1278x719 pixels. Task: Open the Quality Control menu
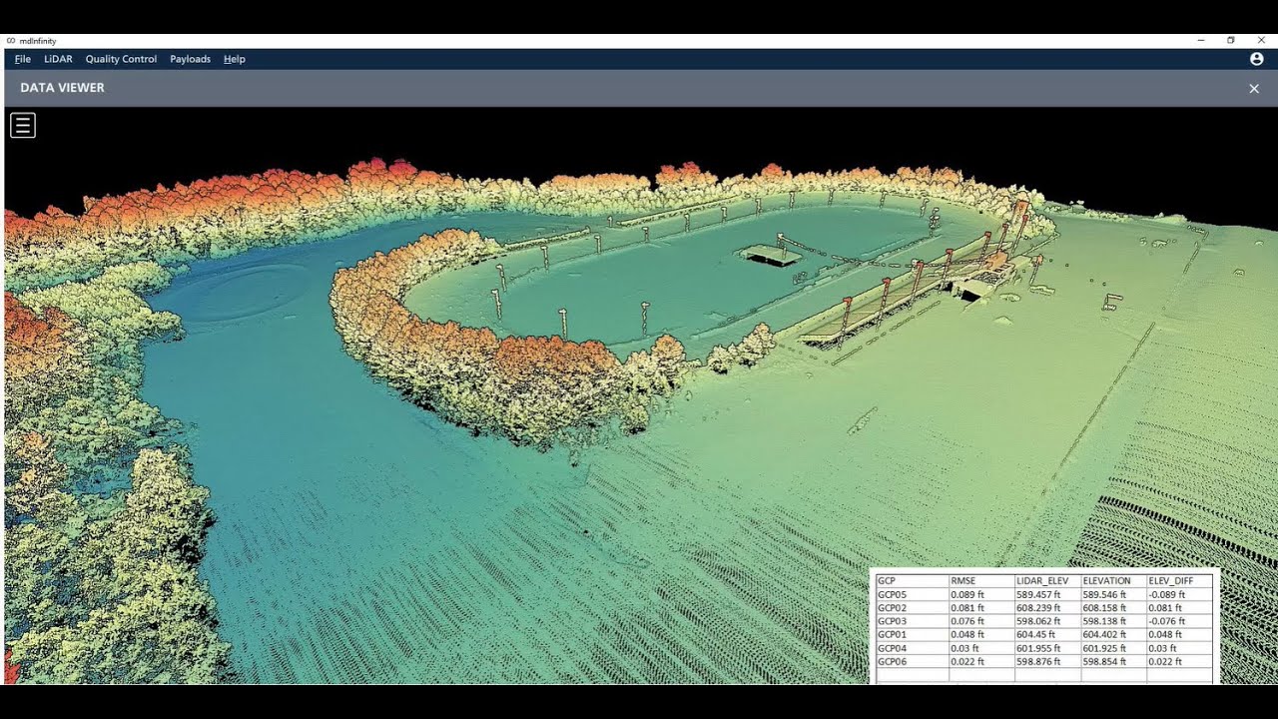coord(121,59)
